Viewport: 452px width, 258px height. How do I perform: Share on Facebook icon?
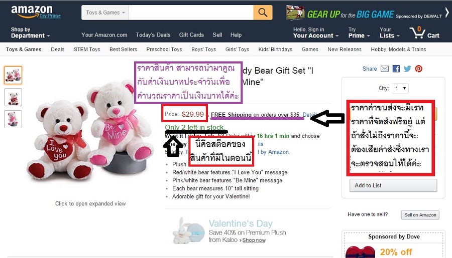396,69
